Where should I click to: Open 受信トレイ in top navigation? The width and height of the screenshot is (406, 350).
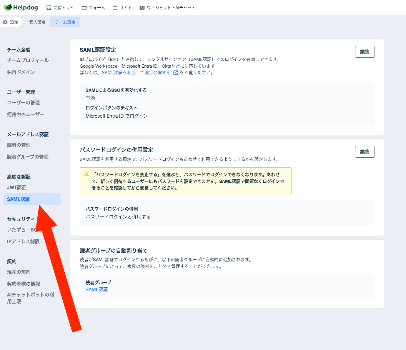click(60, 8)
